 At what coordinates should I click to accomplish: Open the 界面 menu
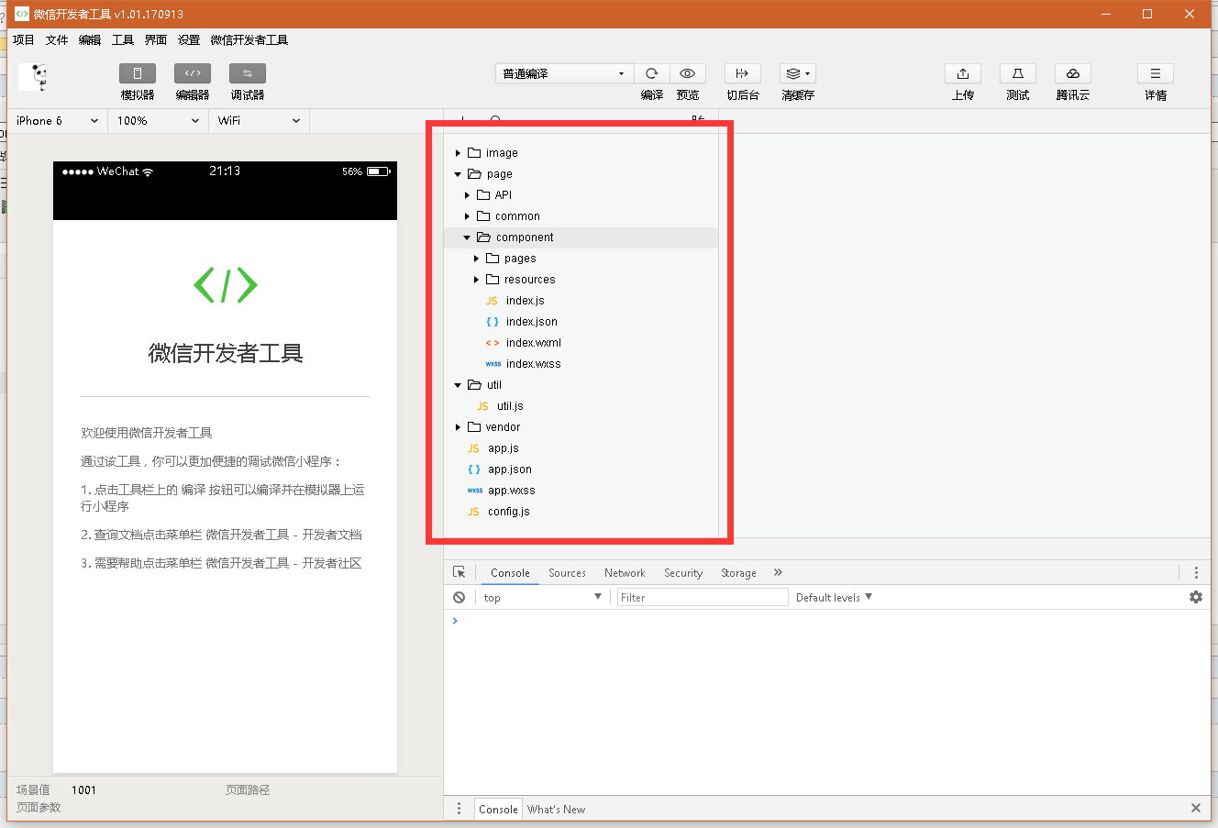(x=156, y=40)
